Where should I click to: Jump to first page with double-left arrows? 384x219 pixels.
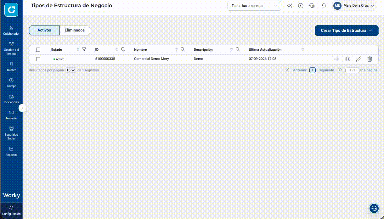(287, 70)
